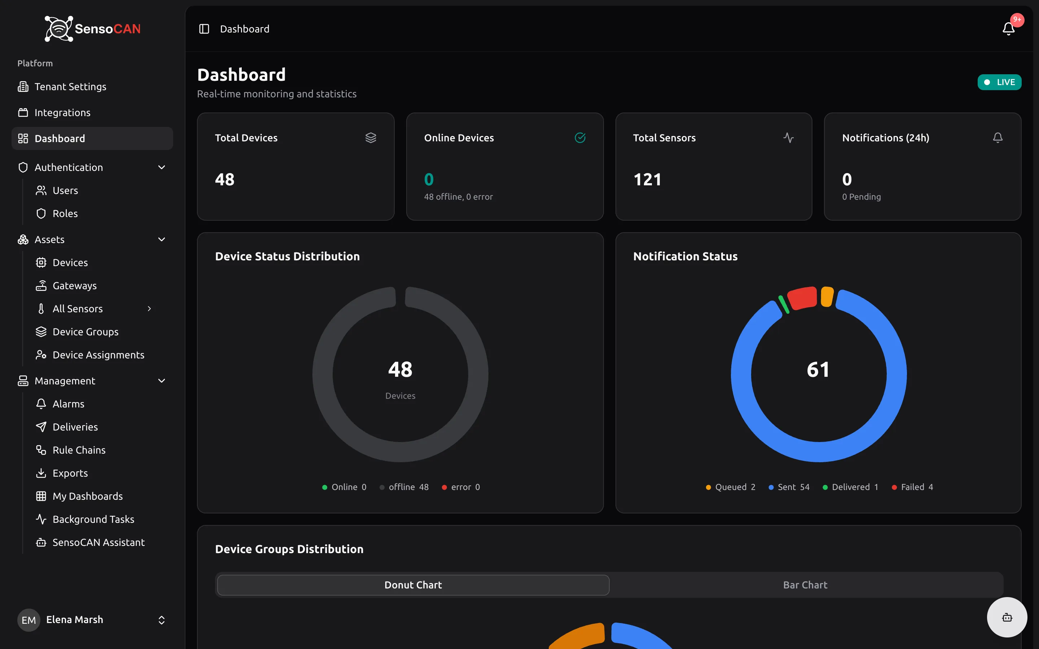Click the Integrations icon in sidebar

[23, 112]
